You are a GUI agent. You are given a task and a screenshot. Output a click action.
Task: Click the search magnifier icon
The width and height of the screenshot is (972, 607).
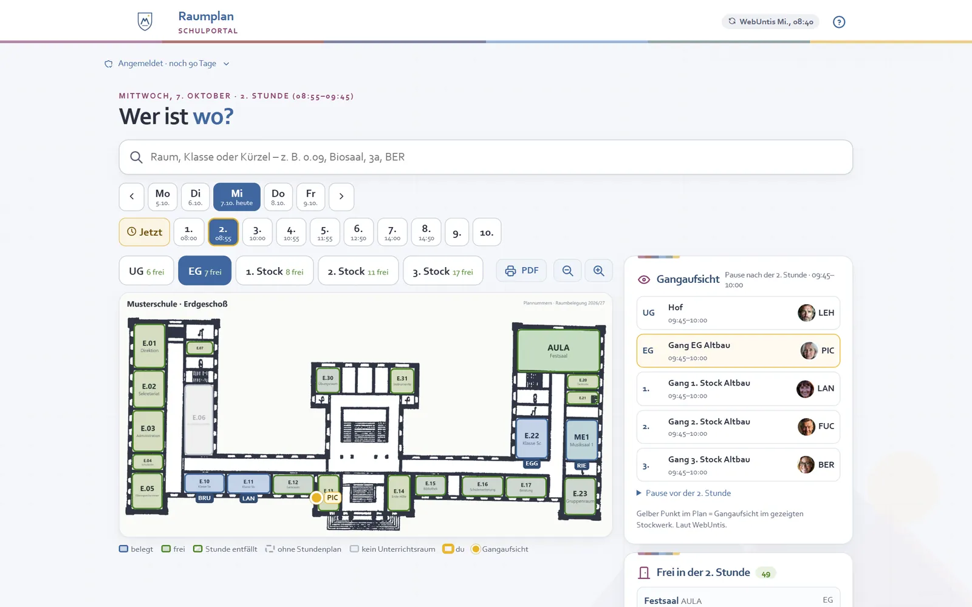(x=137, y=157)
